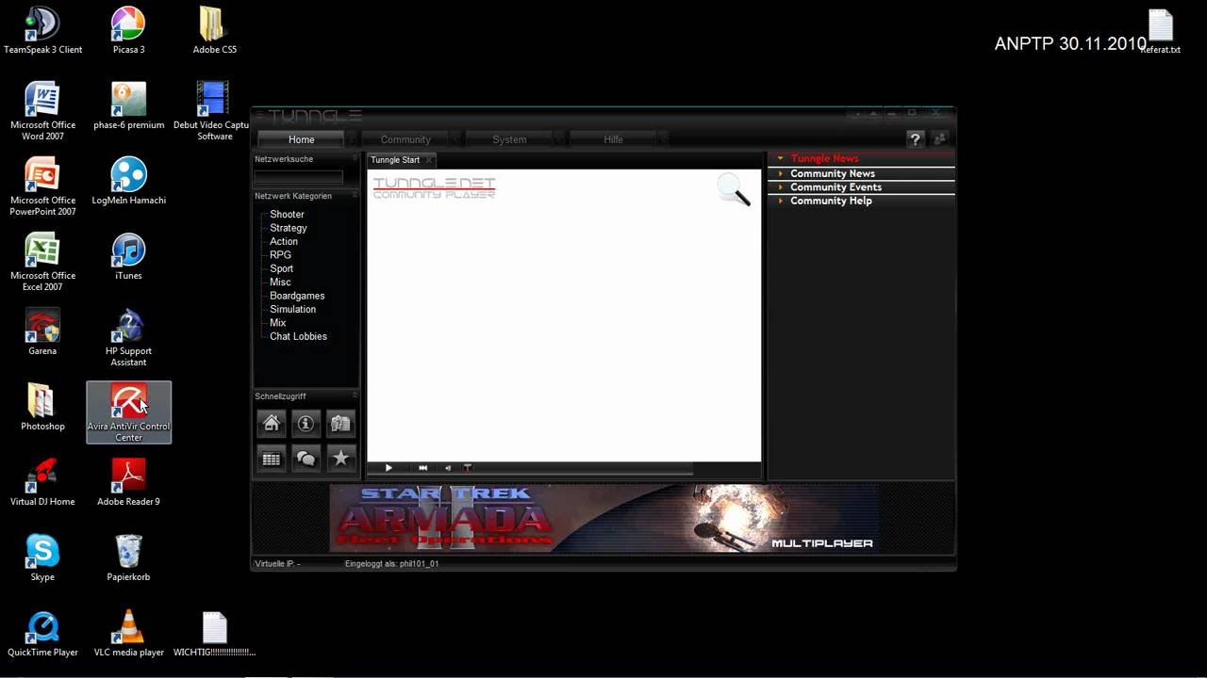The image size is (1207, 678).
Task: Start playback in the community player
Action: pyautogui.click(x=389, y=468)
